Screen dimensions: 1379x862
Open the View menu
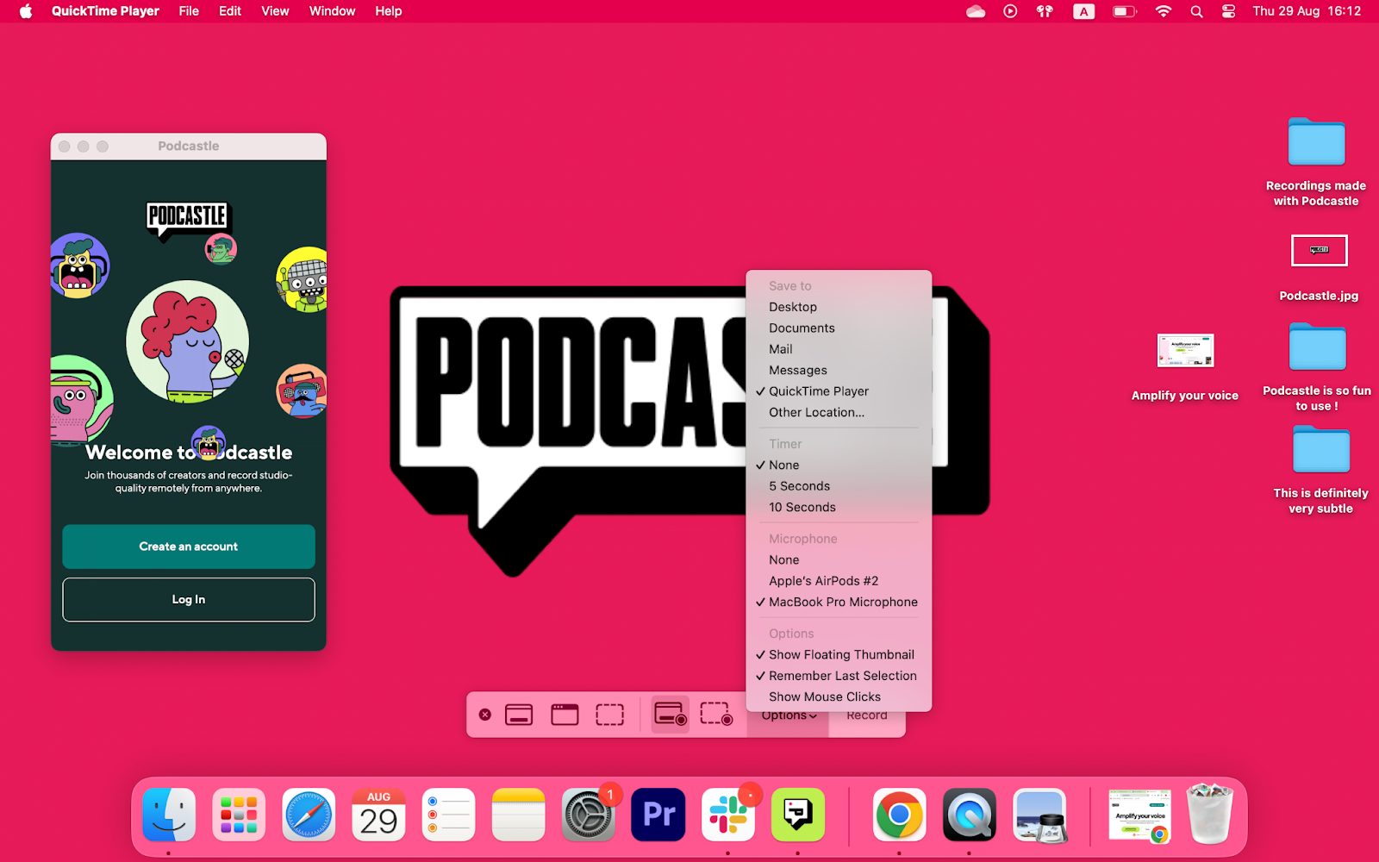coord(275,11)
